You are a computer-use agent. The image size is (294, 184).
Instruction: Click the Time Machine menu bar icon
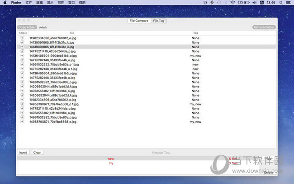(x=219, y=2)
